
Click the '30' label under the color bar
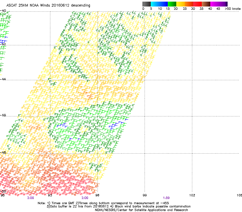193,9
